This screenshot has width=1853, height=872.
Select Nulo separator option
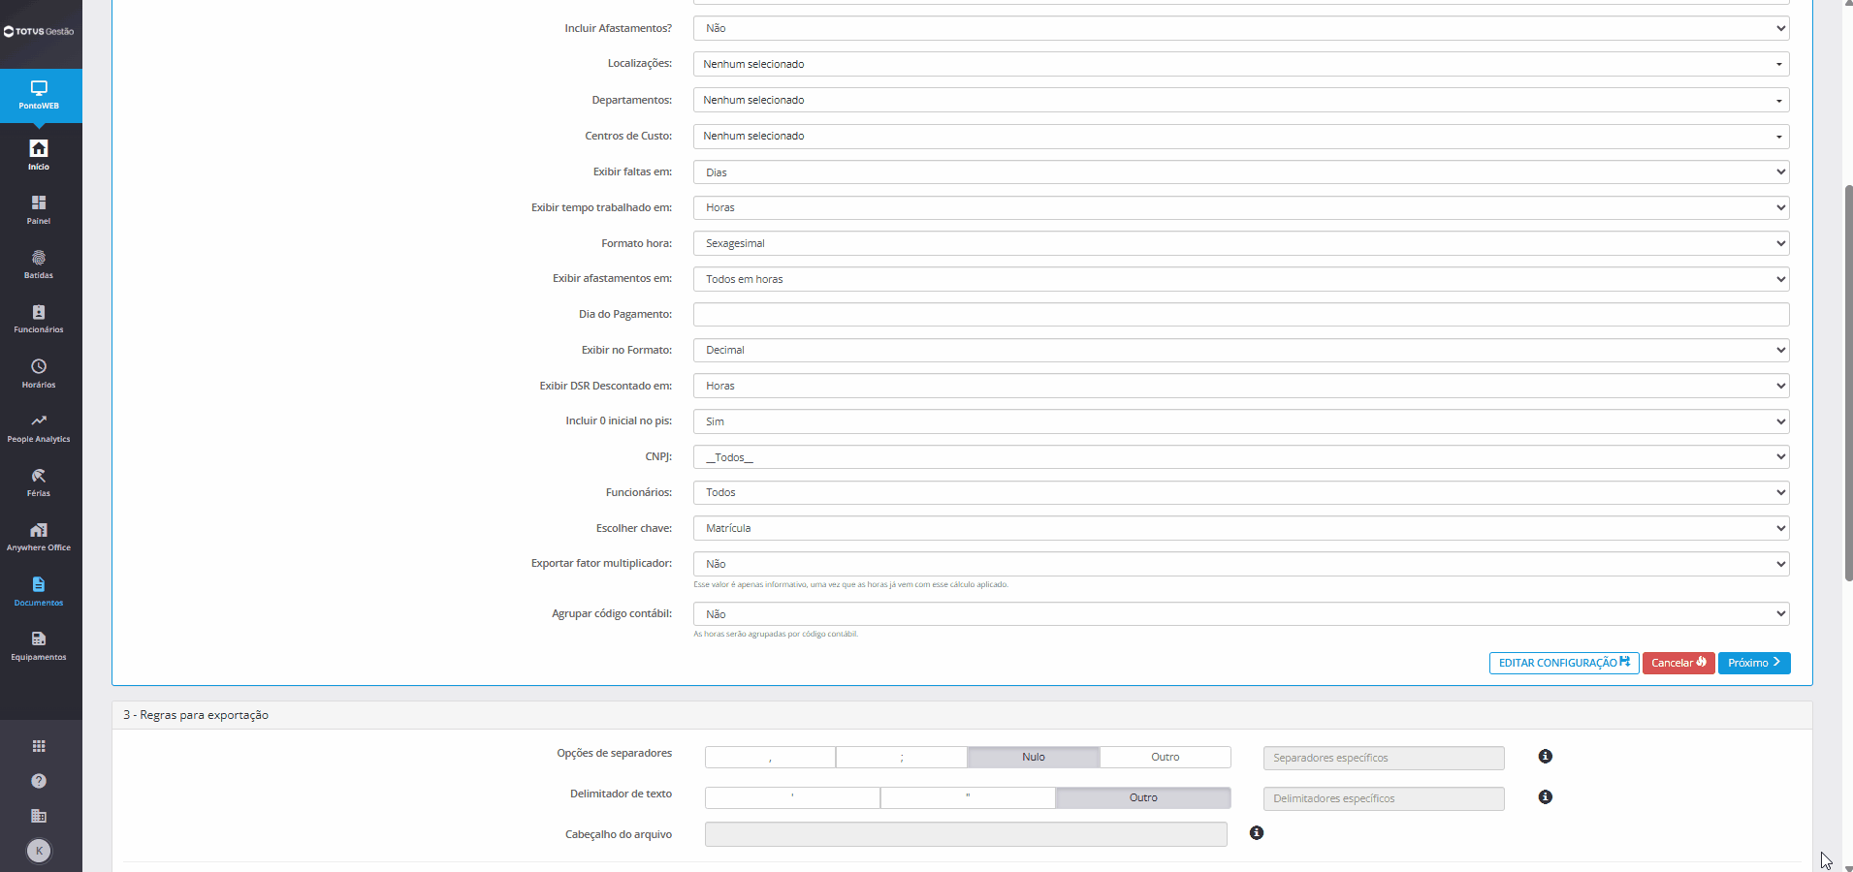[x=1034, y=758]
